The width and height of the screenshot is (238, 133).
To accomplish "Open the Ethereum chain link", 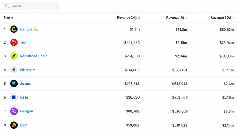I will [28, 70].
